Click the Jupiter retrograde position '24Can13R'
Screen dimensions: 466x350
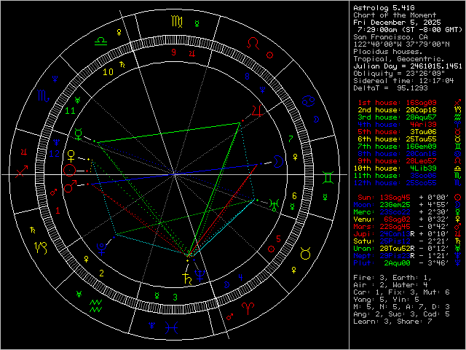(397, 234)
